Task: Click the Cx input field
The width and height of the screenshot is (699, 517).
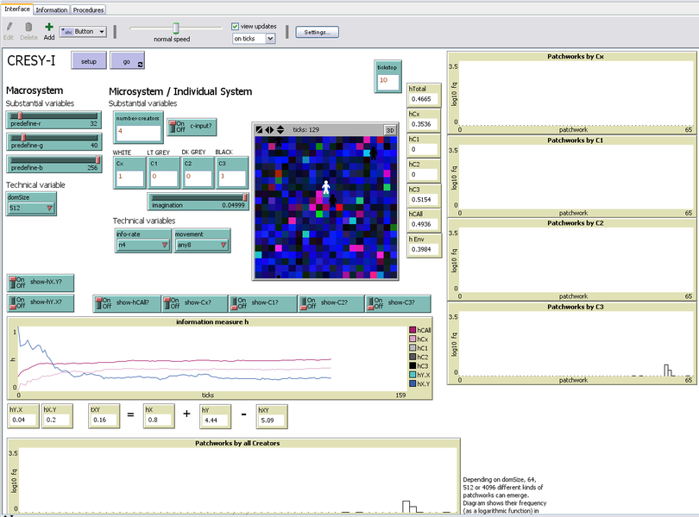Action: click(129, 178)
